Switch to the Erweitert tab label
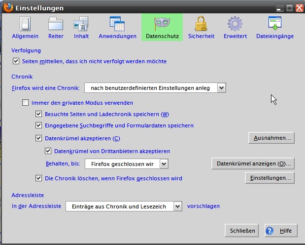Viewport: 305px width, 245px height. point(235,36)
